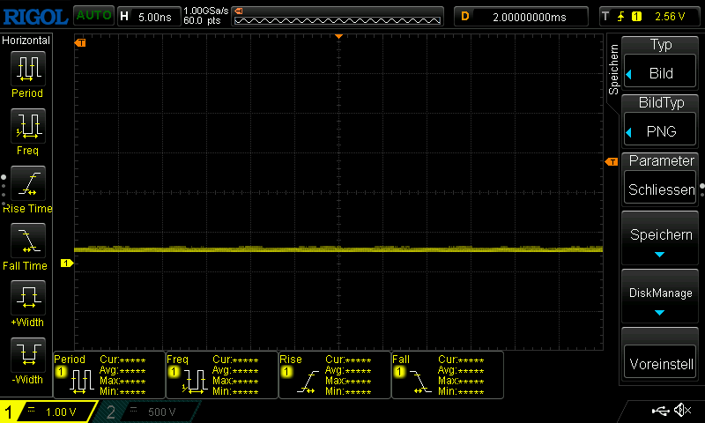Change BildTyp PNG selection
The image size is (705, 423).
(660, 123)
